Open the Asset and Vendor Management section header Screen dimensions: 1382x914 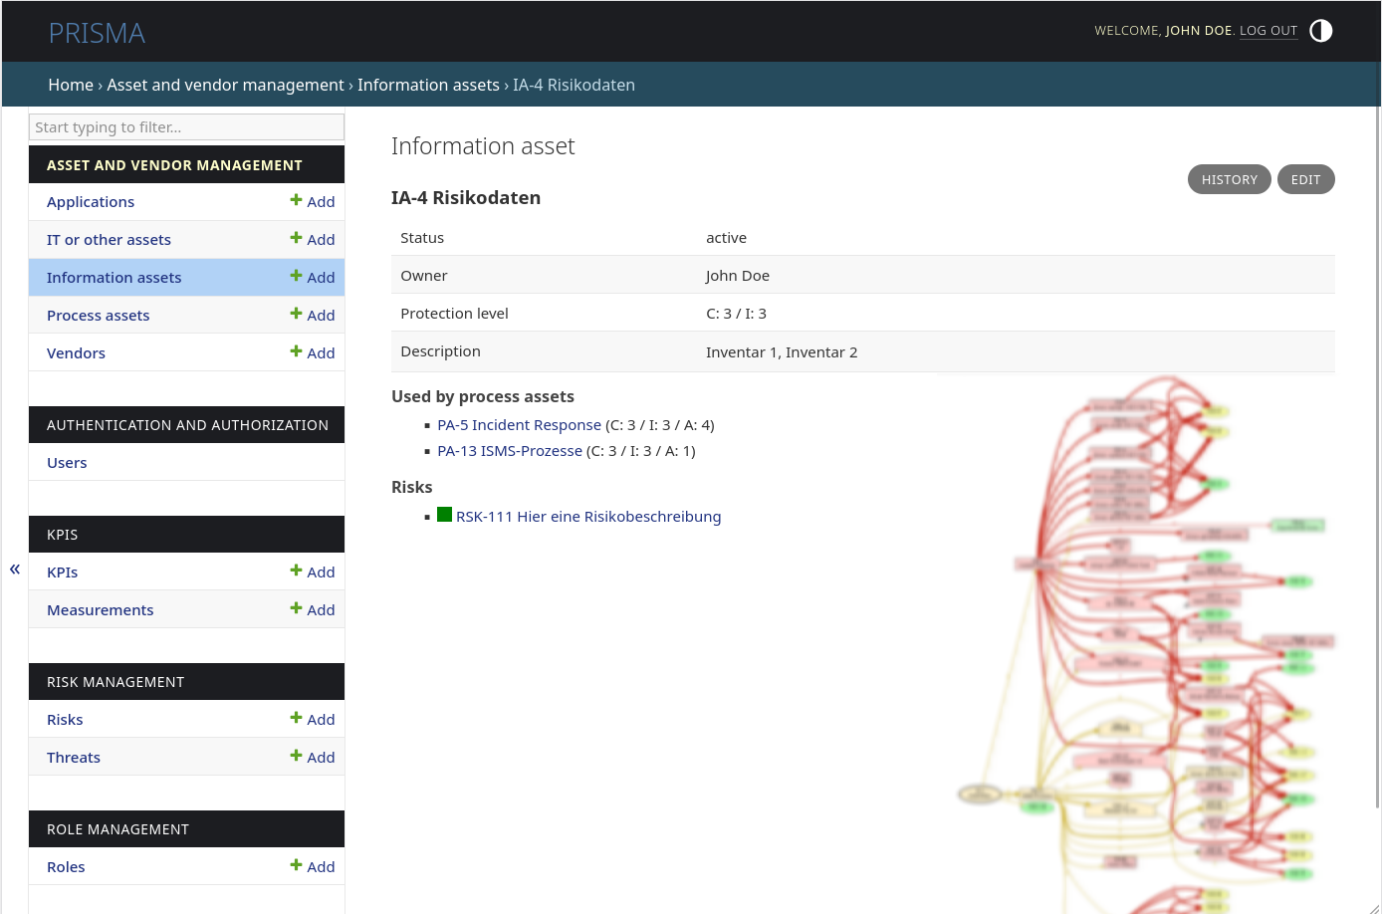tap(174, 165)
